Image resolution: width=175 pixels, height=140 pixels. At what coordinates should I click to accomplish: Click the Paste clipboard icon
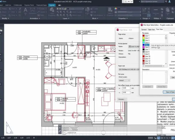(168, 11)
